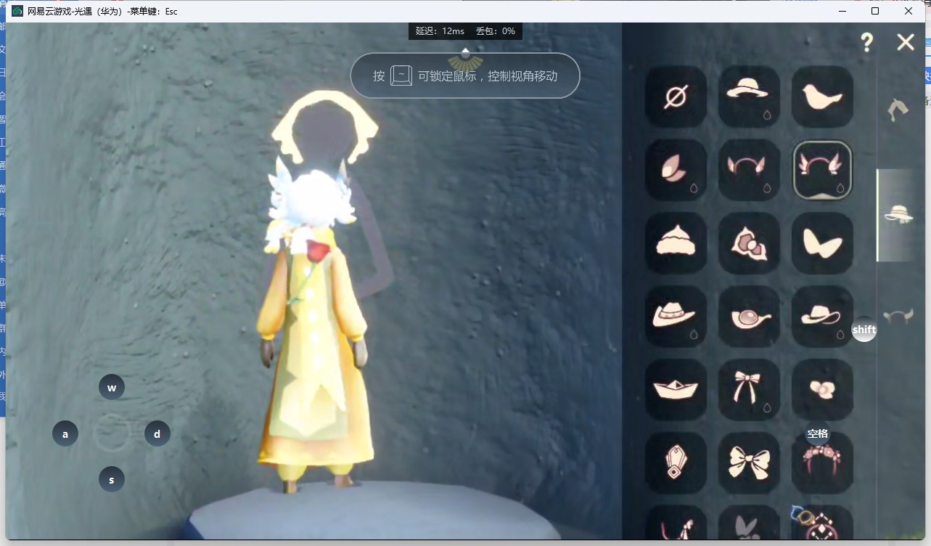
Task: Equip the paper boat hat
Action: tap(676, 390)
